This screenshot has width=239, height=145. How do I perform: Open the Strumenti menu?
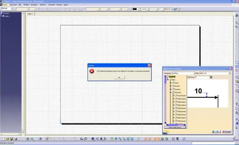[x=51, y=5]
